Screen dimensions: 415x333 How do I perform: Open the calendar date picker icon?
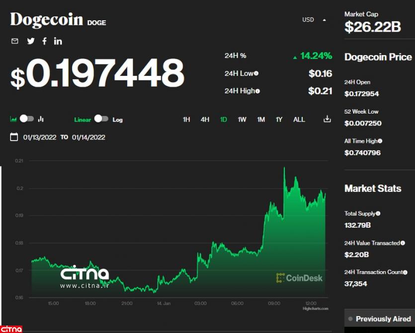[14, 137]
